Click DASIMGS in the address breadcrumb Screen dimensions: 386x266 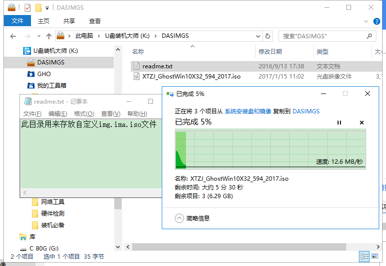175,36
